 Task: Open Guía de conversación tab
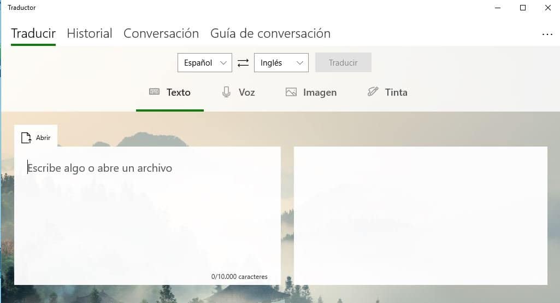click(270, 33)
